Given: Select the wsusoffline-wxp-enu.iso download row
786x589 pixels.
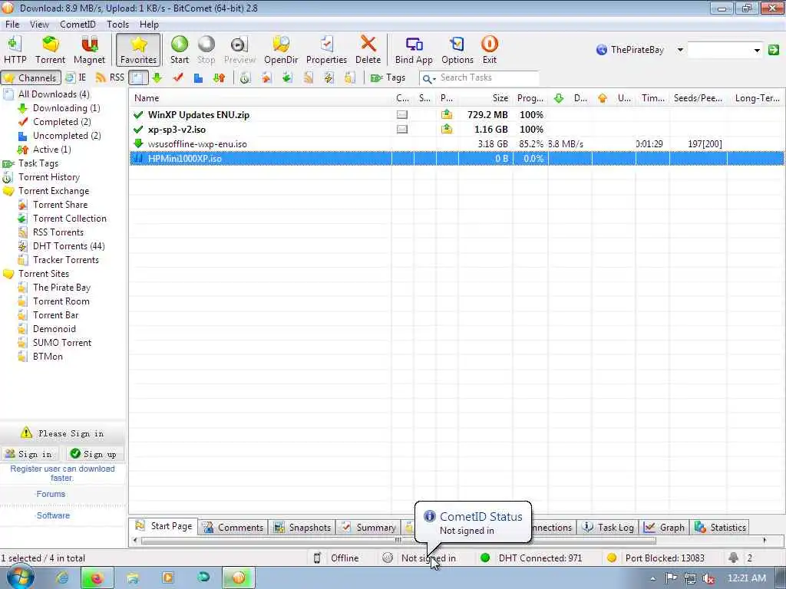Looking at the screenshot, I should pyautogui.click(x=457, y=143).
